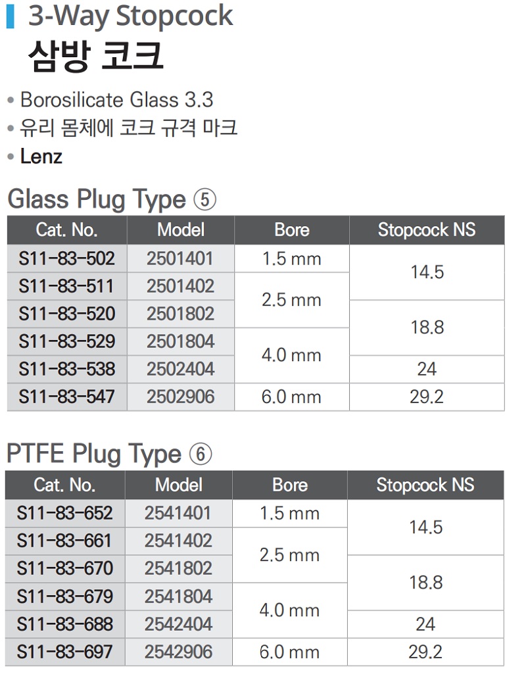
Task: Click the circled 5 icon beside Glass Plug Type
Action: pos(205,199)
